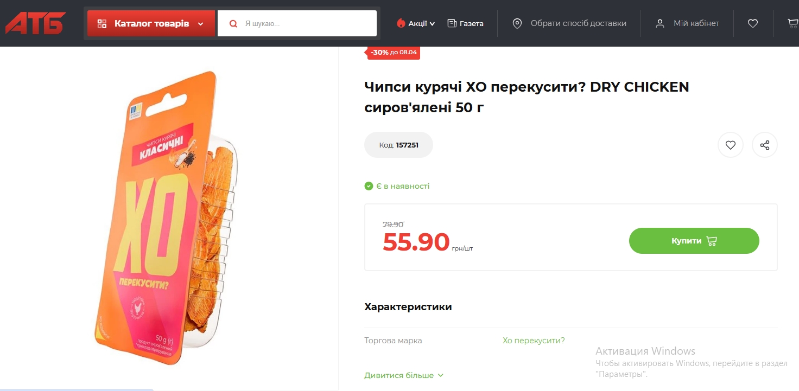
Task: Click the catalog grid icon
Action: tap(102, 24)
